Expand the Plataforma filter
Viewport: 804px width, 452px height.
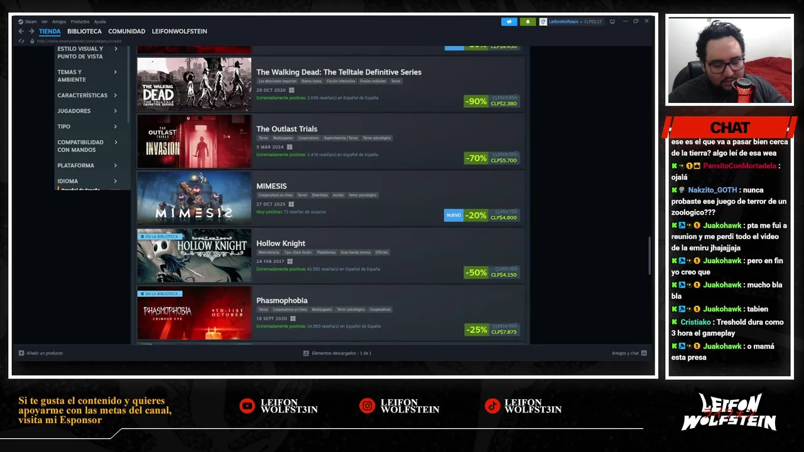coord(87,166)
